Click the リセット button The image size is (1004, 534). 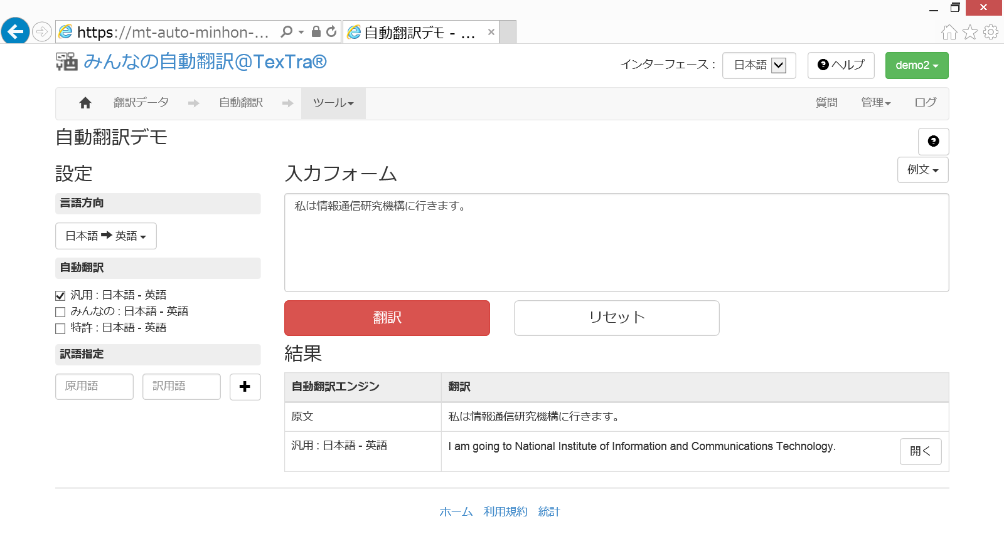[x=616, y=318]
